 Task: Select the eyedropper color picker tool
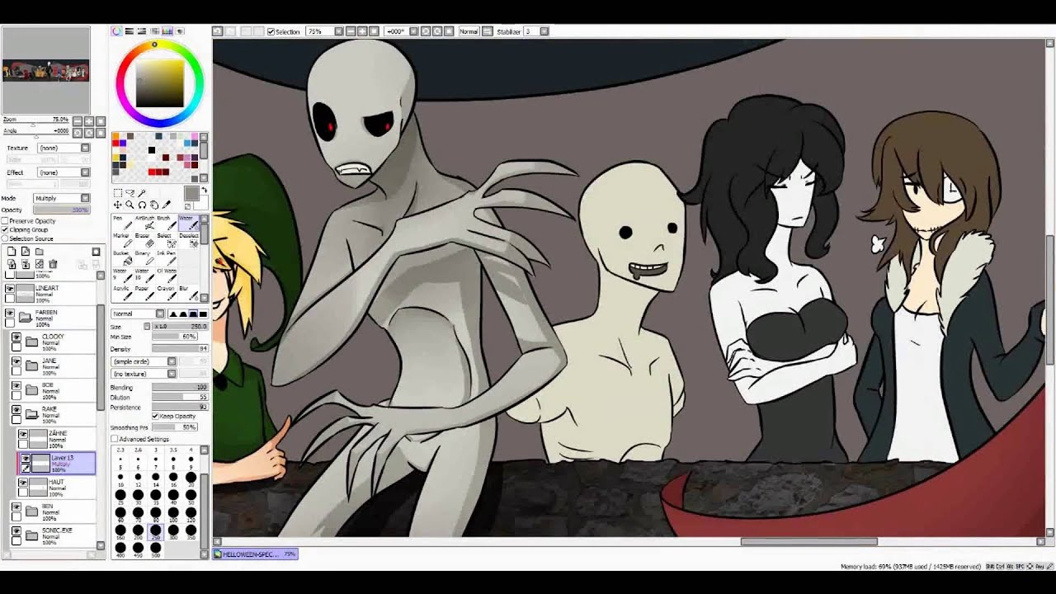click(x=166, y=205)
